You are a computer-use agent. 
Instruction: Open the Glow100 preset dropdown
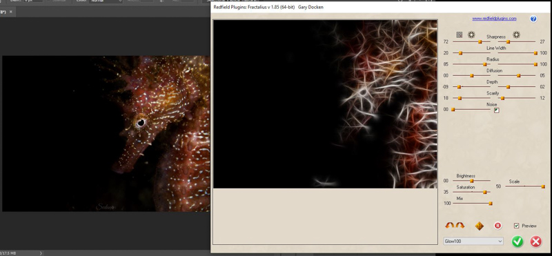473,242
